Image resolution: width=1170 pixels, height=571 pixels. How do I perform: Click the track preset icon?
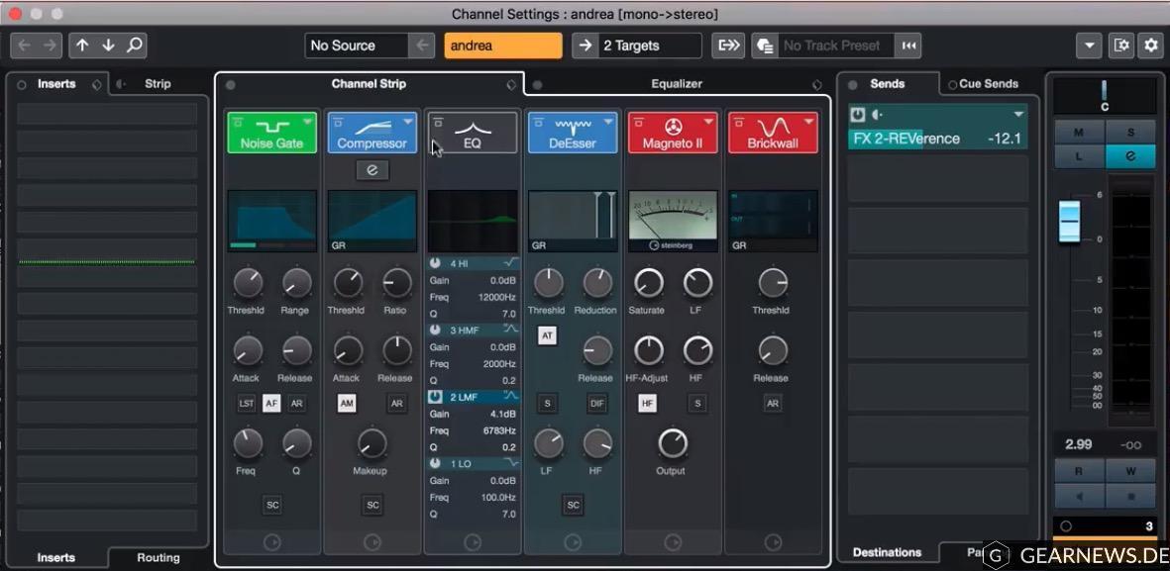pos(765,46)
